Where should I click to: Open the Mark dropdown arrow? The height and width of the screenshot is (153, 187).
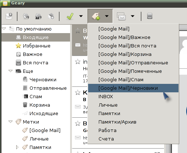(81, 16)
